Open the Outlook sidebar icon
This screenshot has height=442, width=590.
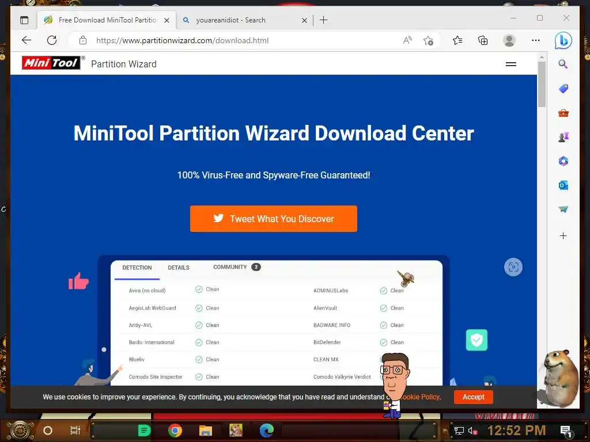[563, 185]
